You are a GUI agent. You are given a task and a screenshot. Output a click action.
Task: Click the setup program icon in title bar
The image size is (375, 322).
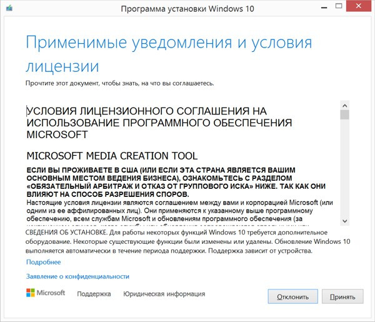point(9,8)
